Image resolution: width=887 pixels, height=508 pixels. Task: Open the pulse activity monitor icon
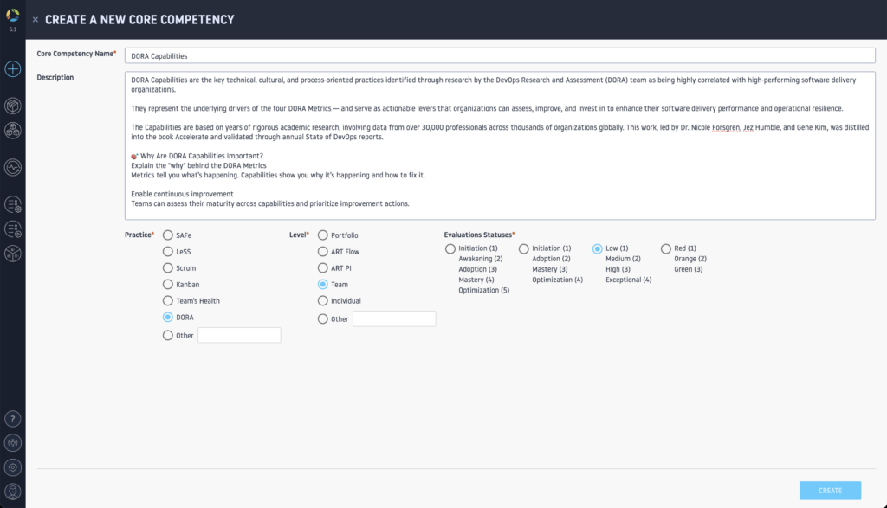coord(12,167)
